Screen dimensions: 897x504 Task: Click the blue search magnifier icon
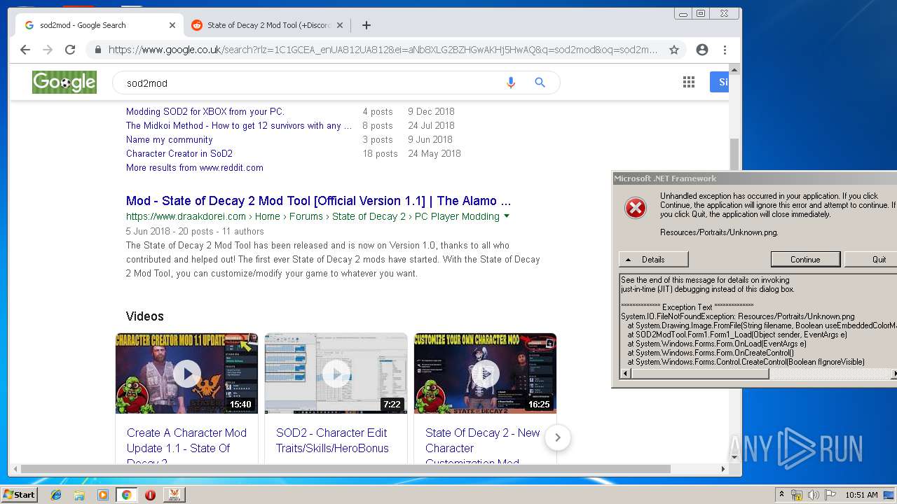(x=540, y=83)
